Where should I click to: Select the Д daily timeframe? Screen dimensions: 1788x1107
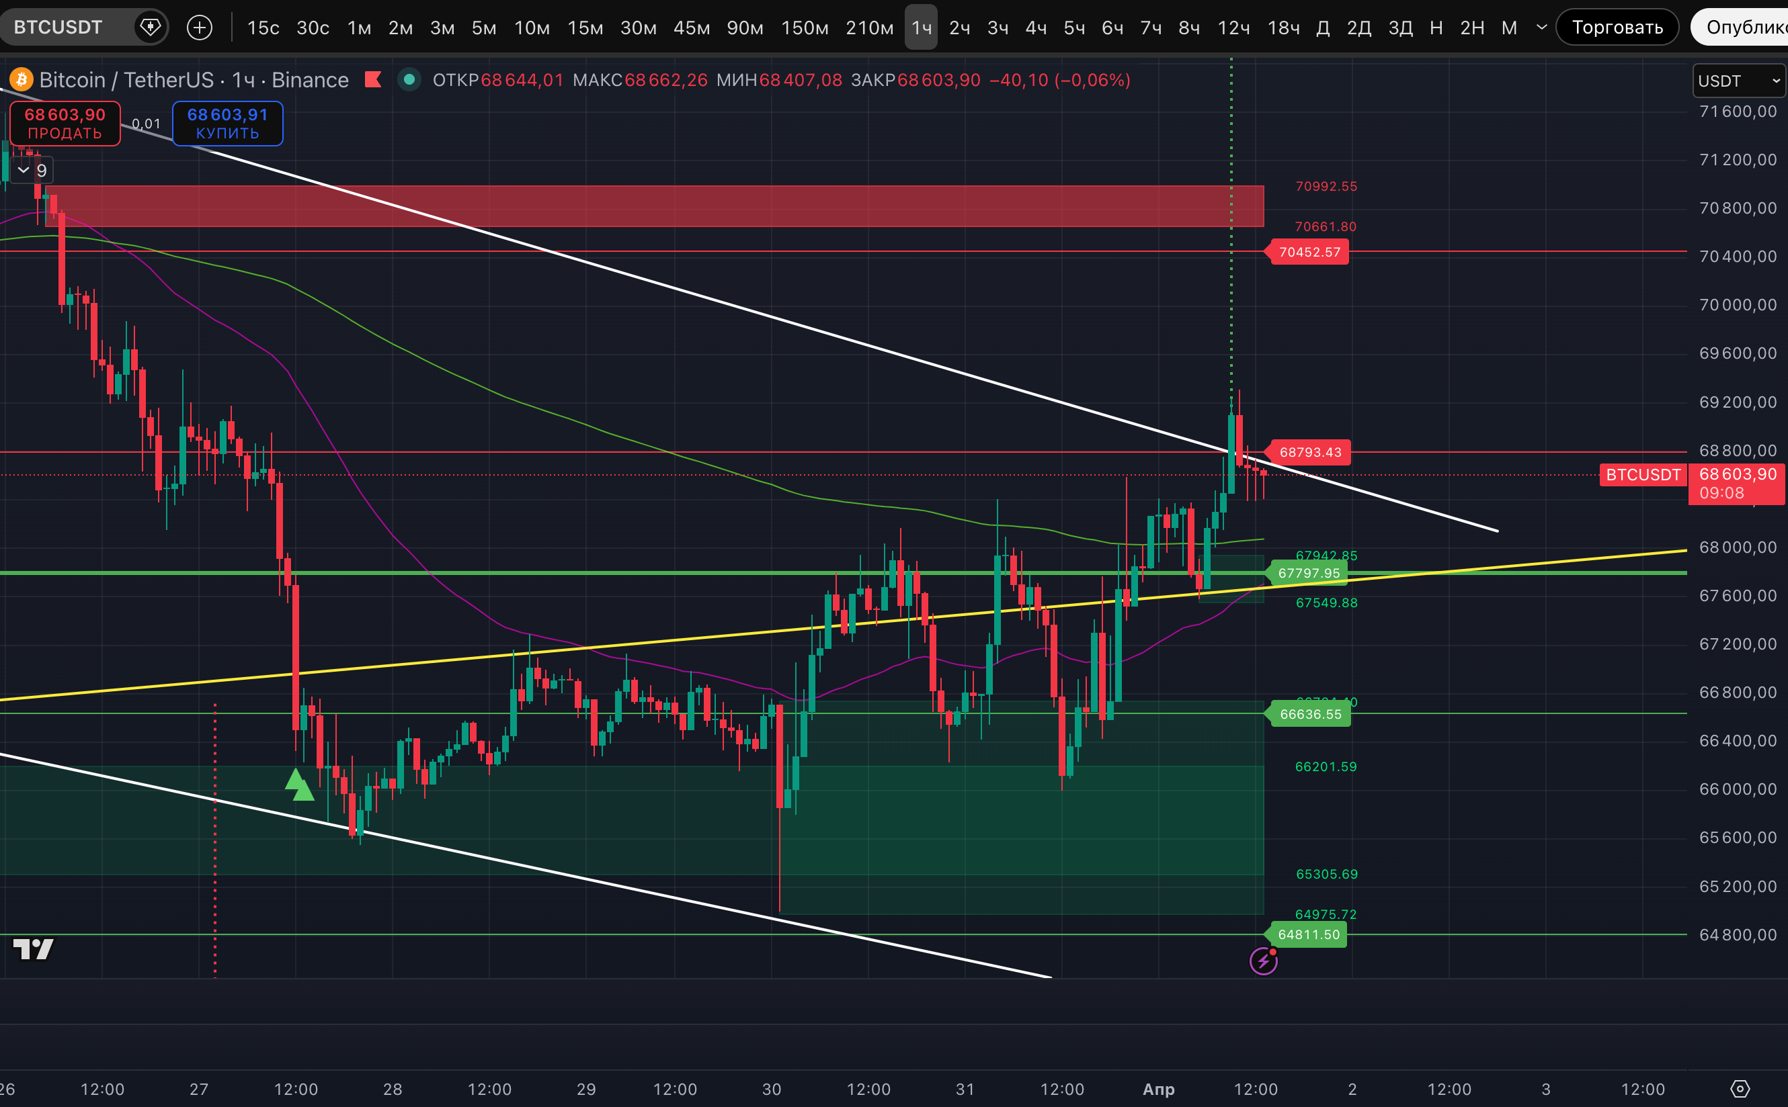click(1323, 28)
